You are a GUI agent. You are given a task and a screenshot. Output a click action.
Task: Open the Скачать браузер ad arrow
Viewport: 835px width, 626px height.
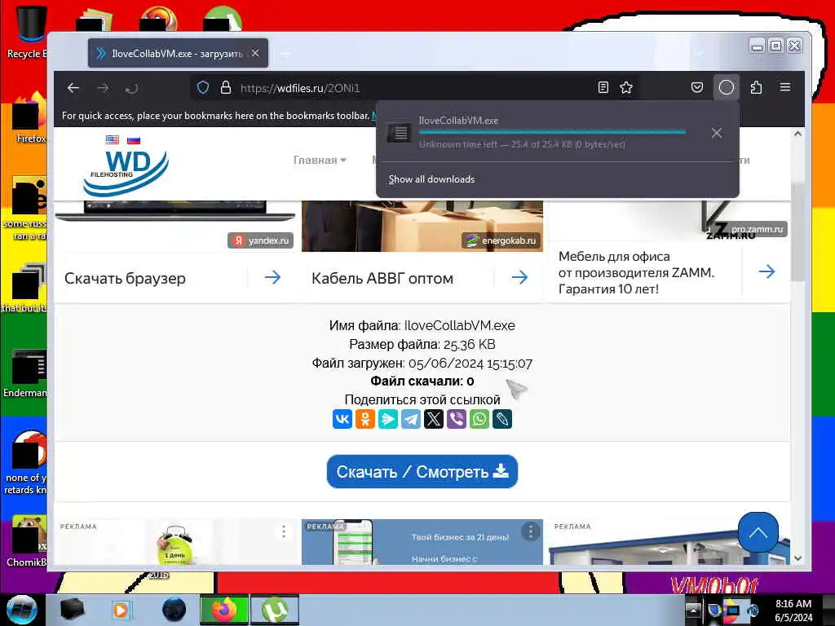[x=272, y=277]
